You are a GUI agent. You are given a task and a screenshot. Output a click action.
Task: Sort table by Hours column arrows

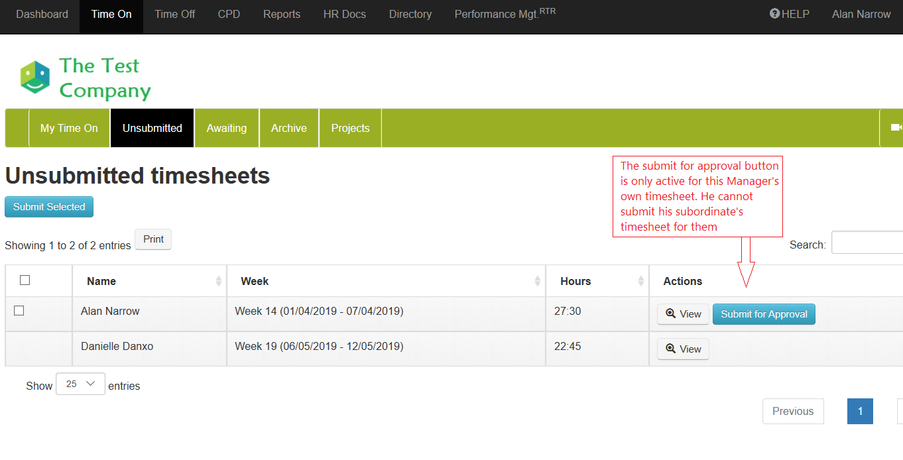[x=640, y=281]
